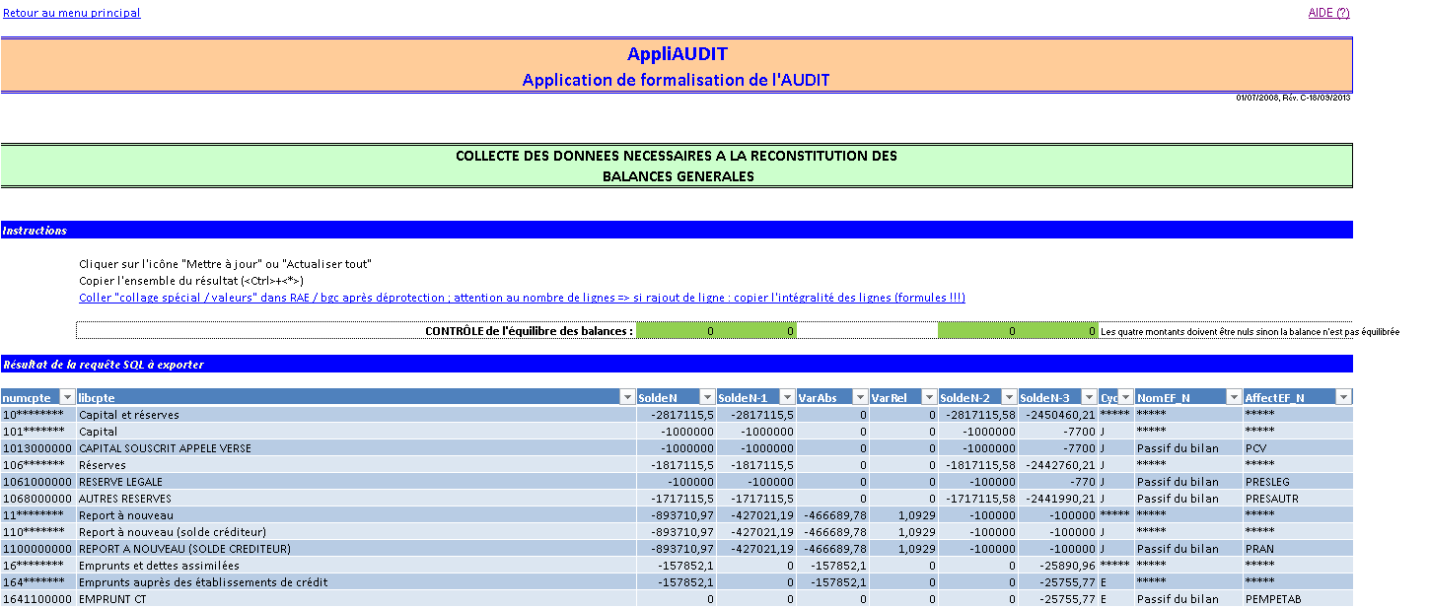The height and width of the screenshot is (607, 1429).
Task: Select the "COLLECTE DES DONNEES NECESSAIRES" heading
Action: tap(677, 157)
